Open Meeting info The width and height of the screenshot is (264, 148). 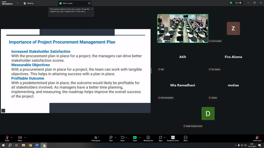(148, 139)
